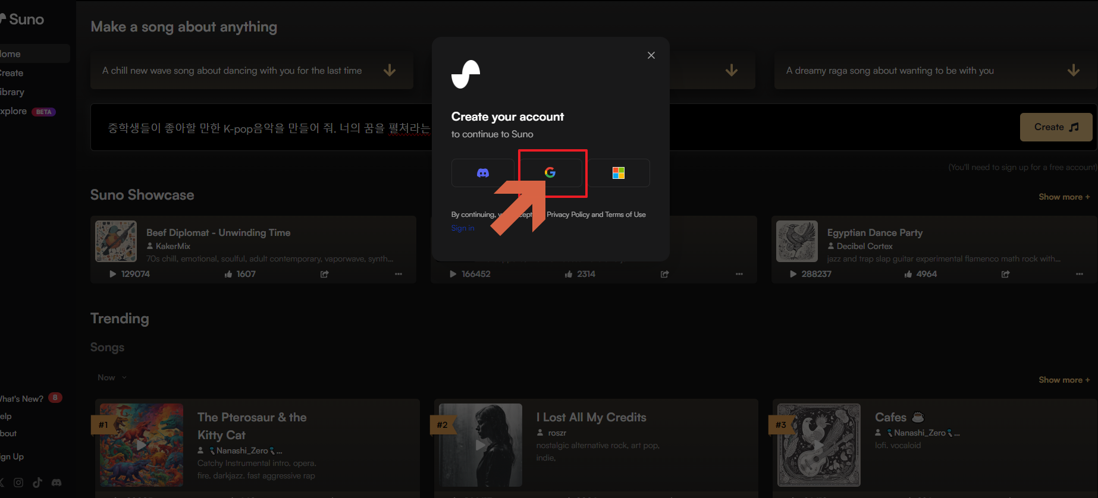Viewport: 1098px width, 498px height.
Task: Play the Cafes song thumbnail
Action: click(819, 445)
